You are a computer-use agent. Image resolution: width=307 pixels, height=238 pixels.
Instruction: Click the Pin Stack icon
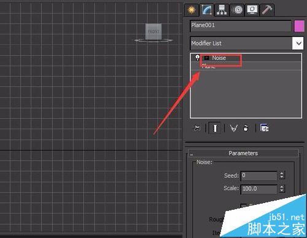(x=196, y=128)
